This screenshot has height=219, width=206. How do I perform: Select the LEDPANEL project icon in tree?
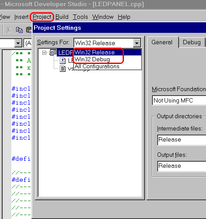[53, 53]
